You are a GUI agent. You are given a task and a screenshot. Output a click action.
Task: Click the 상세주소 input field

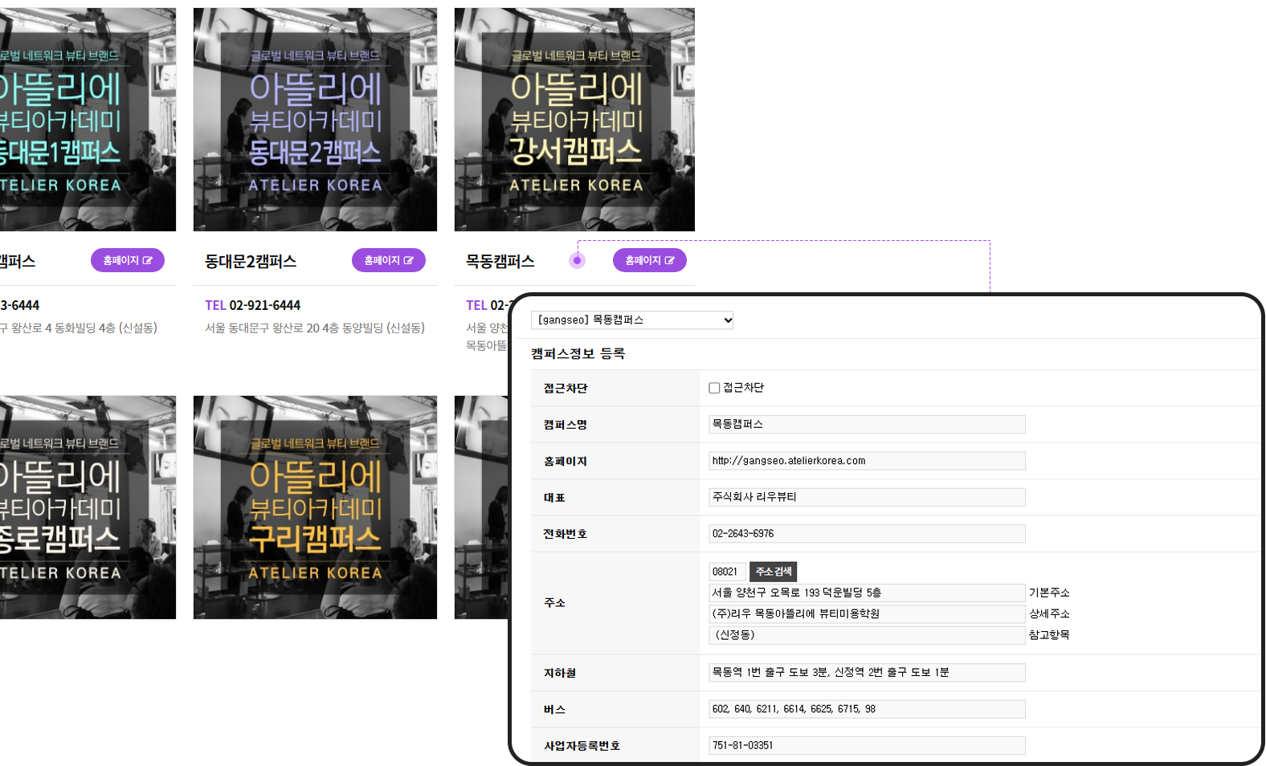pos(867,613)
